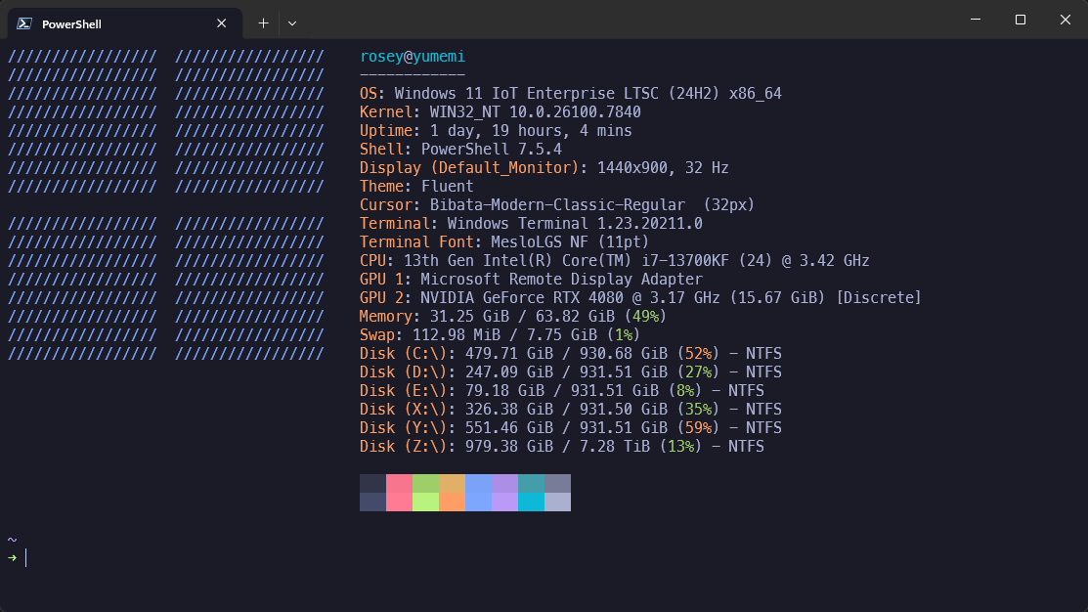Screen dimensions: 1088x612
Task: Click the green prompt arrow
Action: [12, 558]
